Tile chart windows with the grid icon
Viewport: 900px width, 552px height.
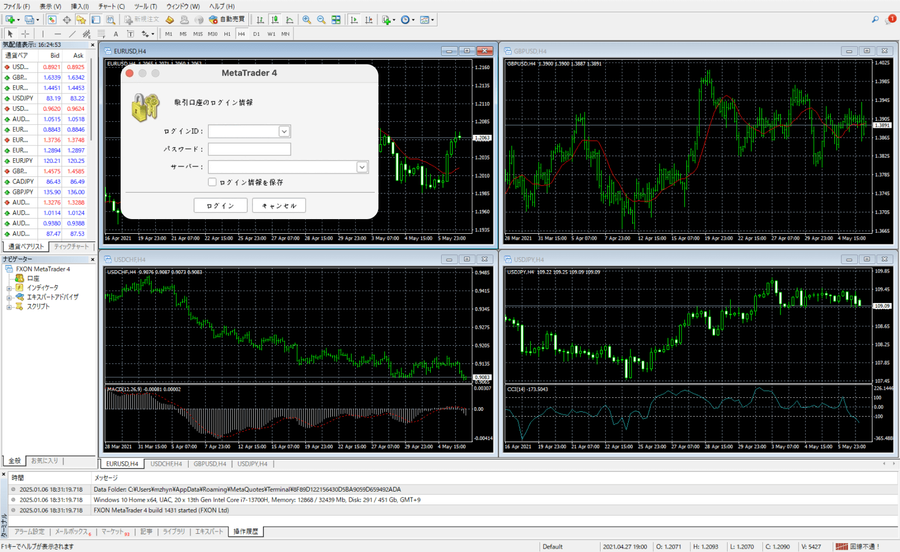tap(336, 19)
